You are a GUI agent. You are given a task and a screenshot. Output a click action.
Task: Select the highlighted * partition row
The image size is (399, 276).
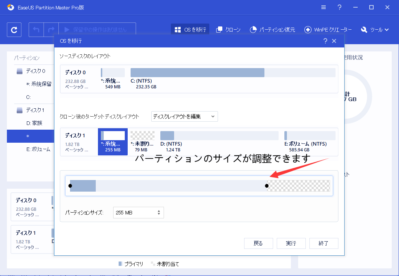click(30, 136)
